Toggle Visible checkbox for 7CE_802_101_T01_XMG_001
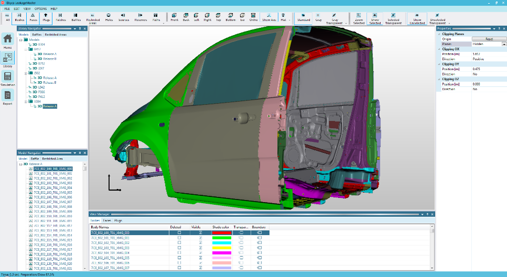This screenshot has width=507, height=277. click(x=200, y=238)
